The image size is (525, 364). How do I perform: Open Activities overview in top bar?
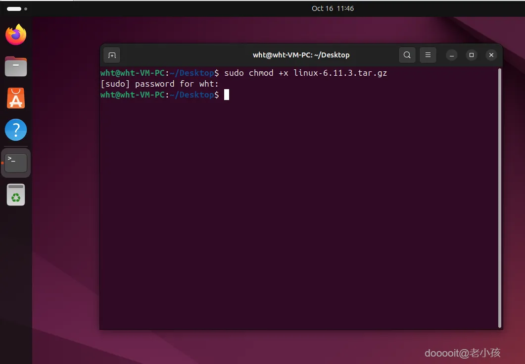(x=17, y=9)
